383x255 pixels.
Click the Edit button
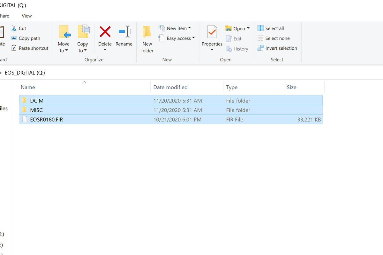pos(235,39)
